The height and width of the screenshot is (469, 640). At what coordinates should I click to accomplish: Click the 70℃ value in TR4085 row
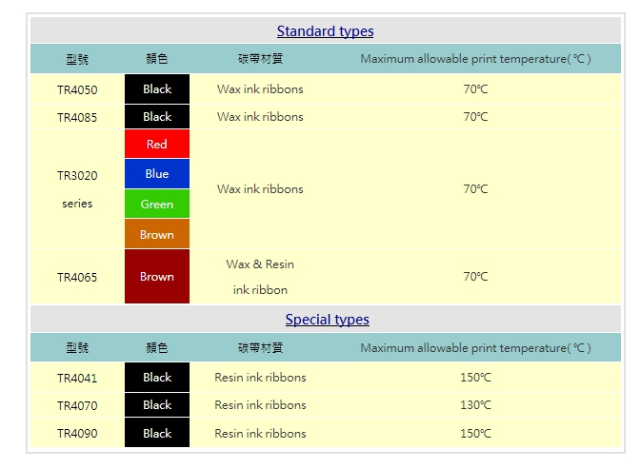pyautogui.click(x=475, y=117)
